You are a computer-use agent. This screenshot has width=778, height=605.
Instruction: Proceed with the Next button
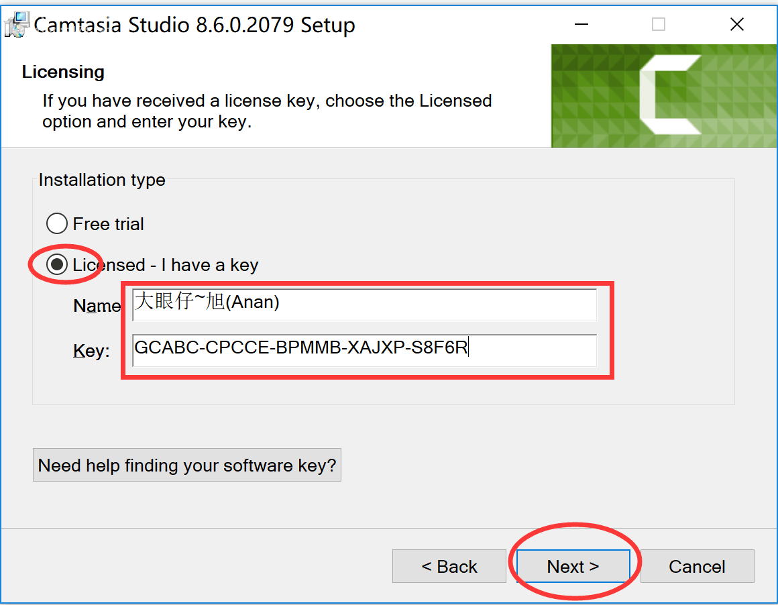pyautogui.click(x=573, y=567)
